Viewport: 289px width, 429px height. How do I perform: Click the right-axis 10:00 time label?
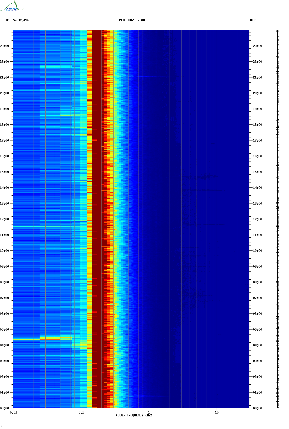point(258,251)
